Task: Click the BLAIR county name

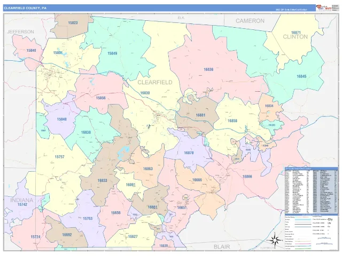Action: pos(222,247)
